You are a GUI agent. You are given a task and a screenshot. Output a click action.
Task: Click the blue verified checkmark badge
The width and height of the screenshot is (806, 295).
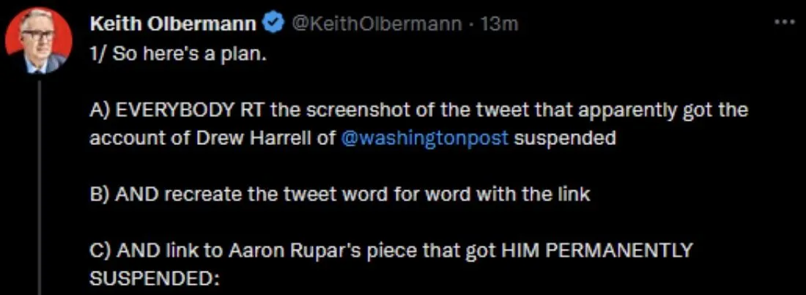pos(274,23)
